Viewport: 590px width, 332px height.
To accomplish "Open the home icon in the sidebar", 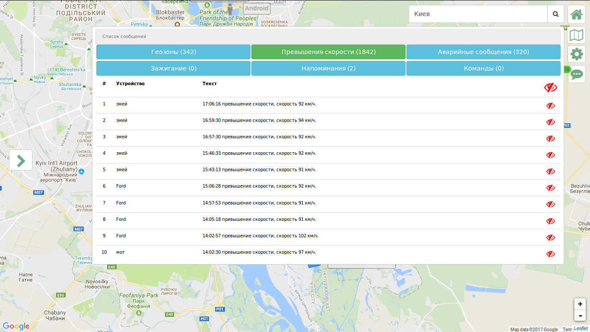I will coord(577,15).
